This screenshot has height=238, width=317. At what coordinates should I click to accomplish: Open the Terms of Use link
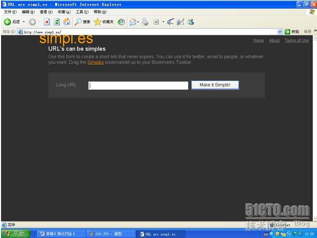(x=297, y=40)
